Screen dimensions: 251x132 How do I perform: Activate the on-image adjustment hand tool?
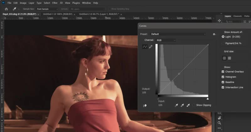[x=144, y=106]
